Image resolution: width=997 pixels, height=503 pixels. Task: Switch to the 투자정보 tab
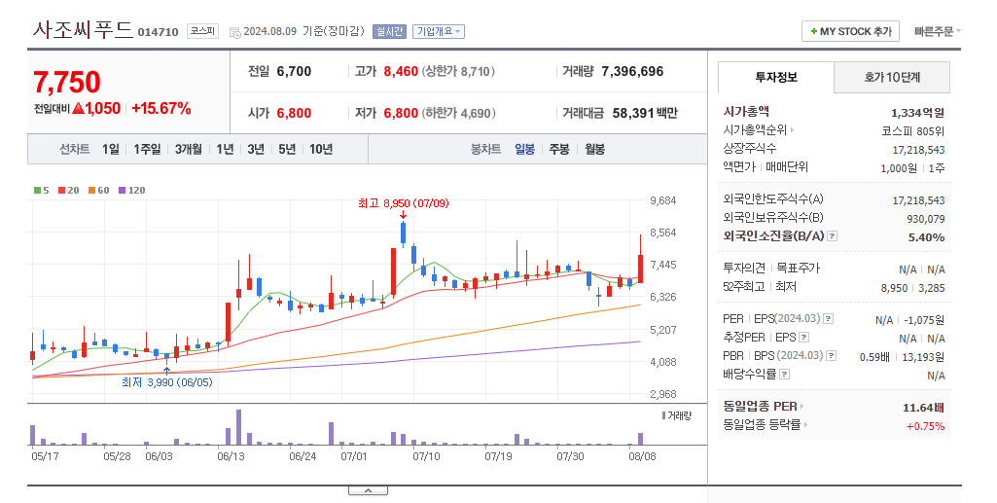(776, 77)
